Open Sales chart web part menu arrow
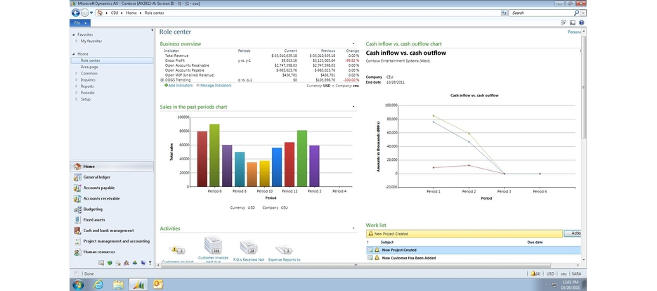The width and height of the screenshot is (657, 291). point(353,107)
